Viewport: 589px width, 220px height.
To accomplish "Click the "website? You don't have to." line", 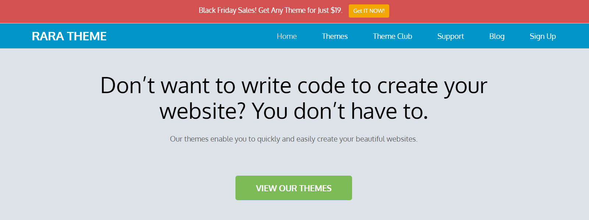I will (x=294, y=111).
